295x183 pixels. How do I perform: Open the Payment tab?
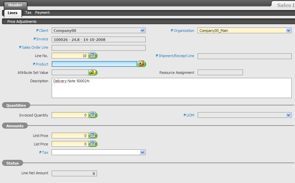point(42,12)
